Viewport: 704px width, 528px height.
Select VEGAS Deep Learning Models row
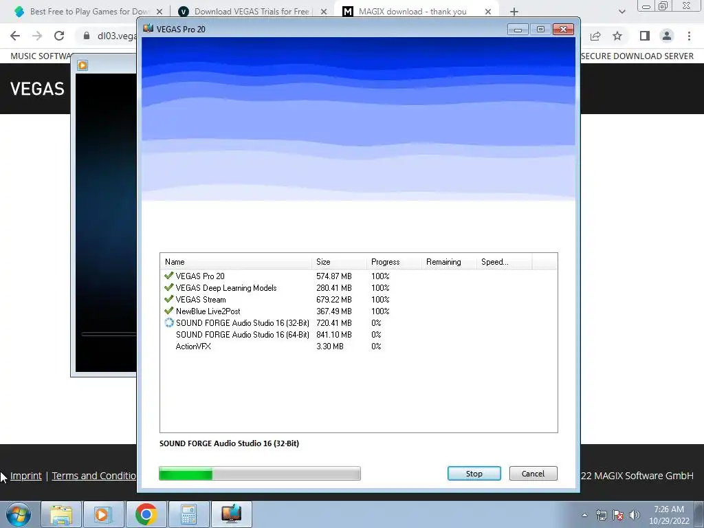[358, 288]
